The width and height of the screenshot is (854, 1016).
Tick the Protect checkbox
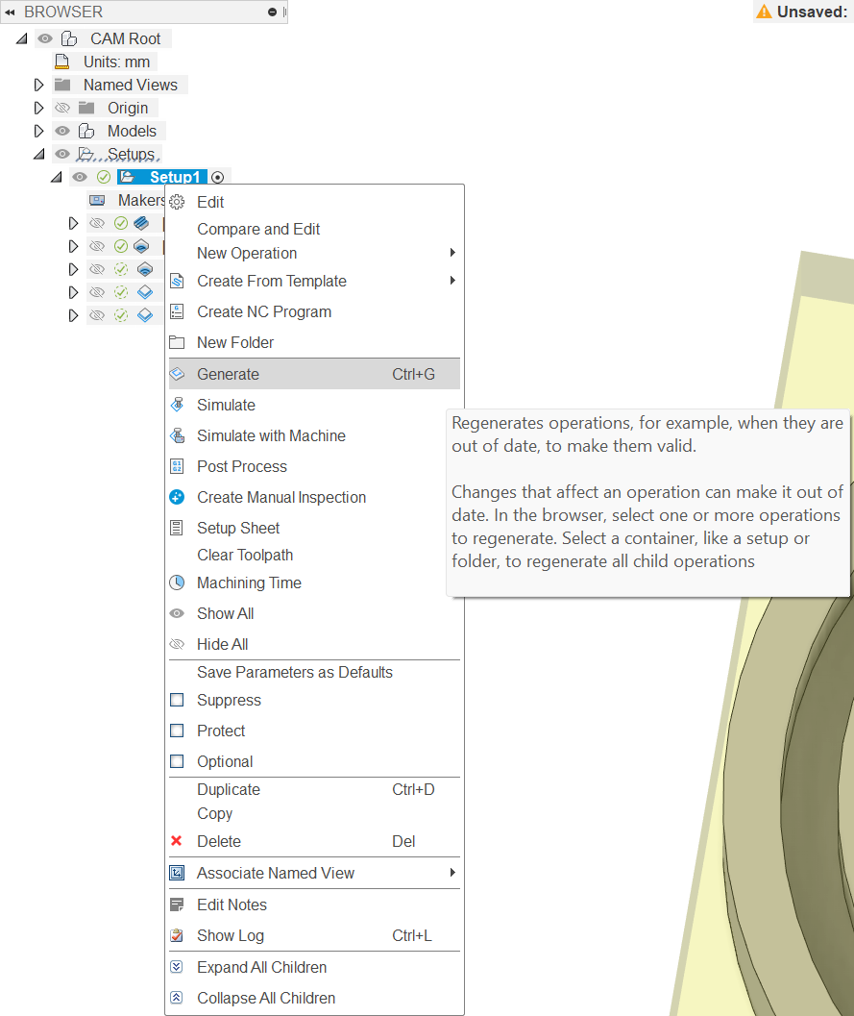pos(177,731)
